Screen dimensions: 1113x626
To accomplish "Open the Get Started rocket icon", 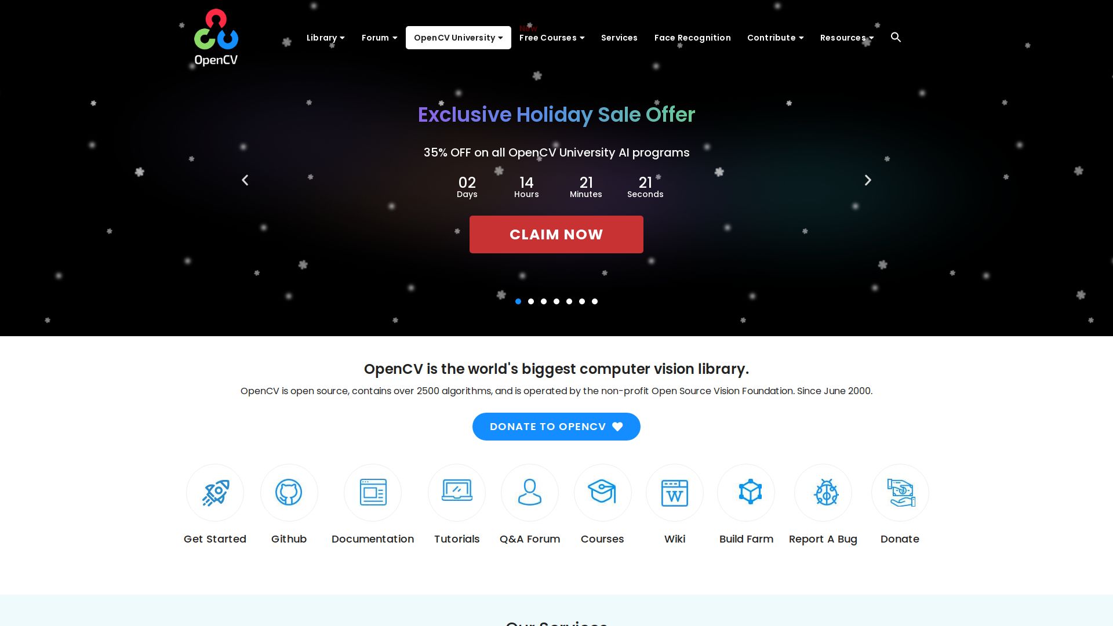I will pos(215,493).
